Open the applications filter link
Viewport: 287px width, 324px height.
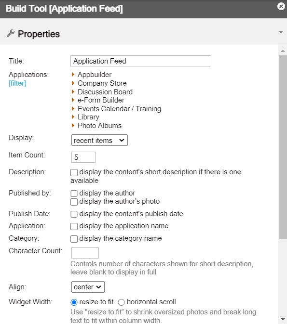pyautogui.click(x=17, y=83)
